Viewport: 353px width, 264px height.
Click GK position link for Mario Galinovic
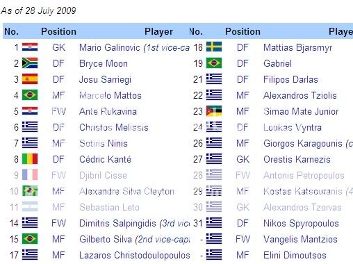point(58,47)
